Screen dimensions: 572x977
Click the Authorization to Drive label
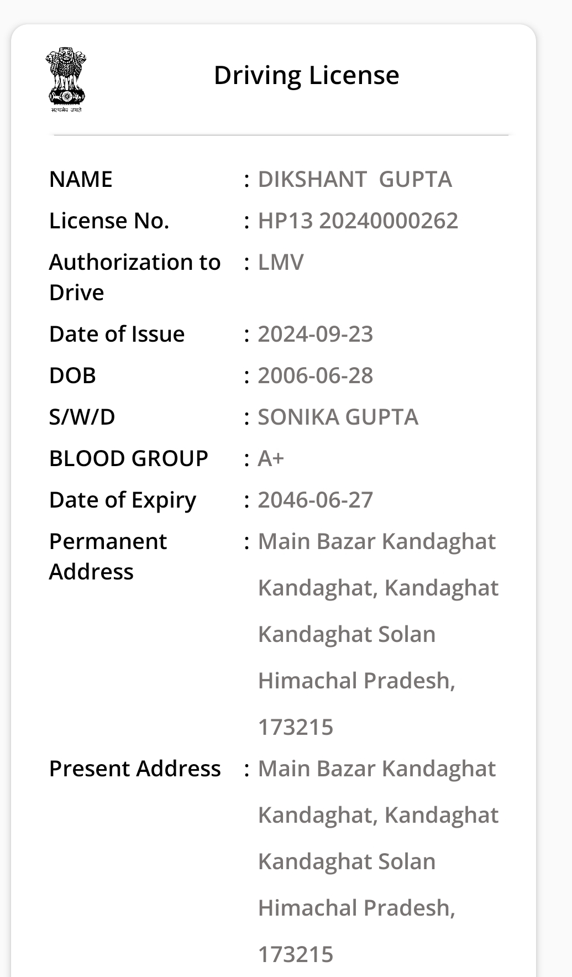(134, 277)
